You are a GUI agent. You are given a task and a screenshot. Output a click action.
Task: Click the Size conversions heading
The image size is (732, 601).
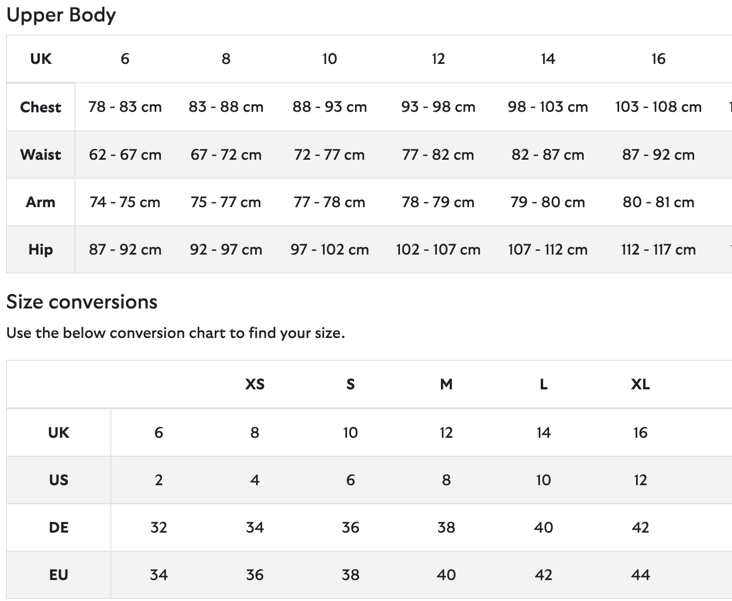coord(82,302)
